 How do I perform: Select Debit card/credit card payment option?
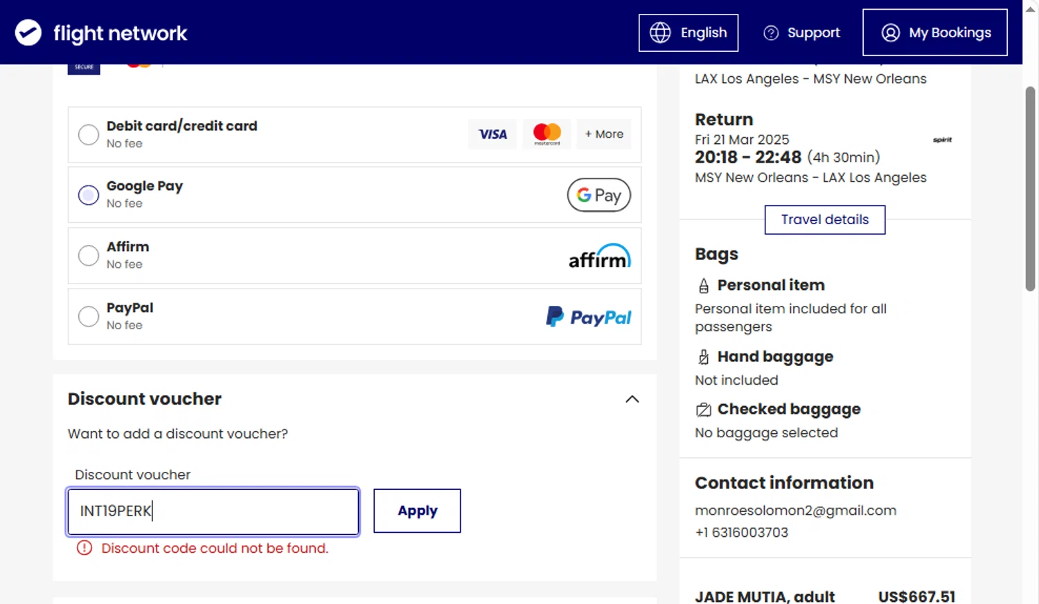click(x=89, y=134)
